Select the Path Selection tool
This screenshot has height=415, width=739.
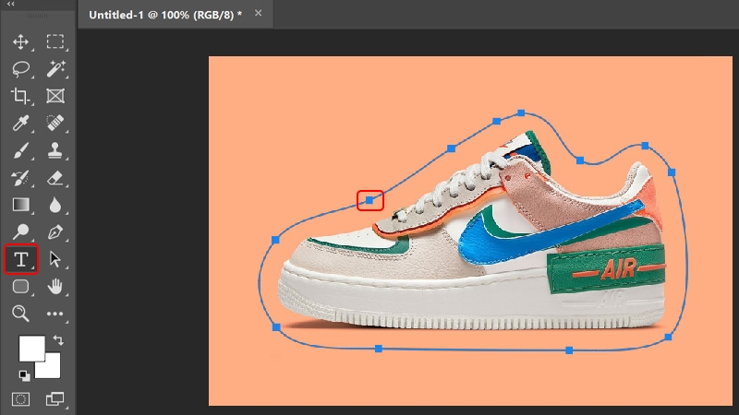(55, 259)
